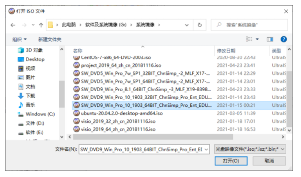Select visio_2019_32_zh_cn_20181116.iso file icon
301x177 pixels.
pyautogui.click(x=76, y=121)
